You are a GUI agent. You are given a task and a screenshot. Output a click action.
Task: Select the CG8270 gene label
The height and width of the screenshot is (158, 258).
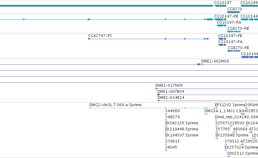[x=235, y=9]
